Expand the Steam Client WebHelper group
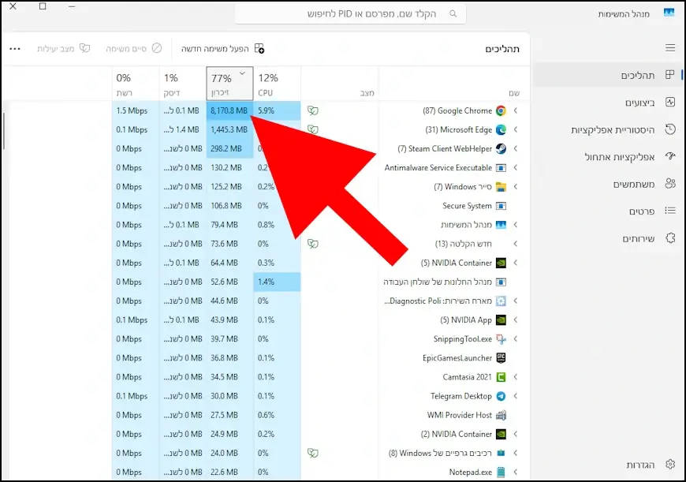The image size is (686, 482). pyautogui.click(x=516, y=149)
